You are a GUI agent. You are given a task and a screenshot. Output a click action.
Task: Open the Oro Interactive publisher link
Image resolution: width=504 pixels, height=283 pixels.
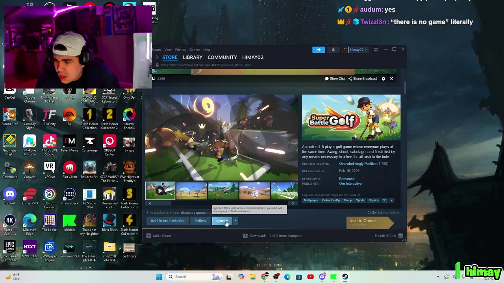coord(350,184)
